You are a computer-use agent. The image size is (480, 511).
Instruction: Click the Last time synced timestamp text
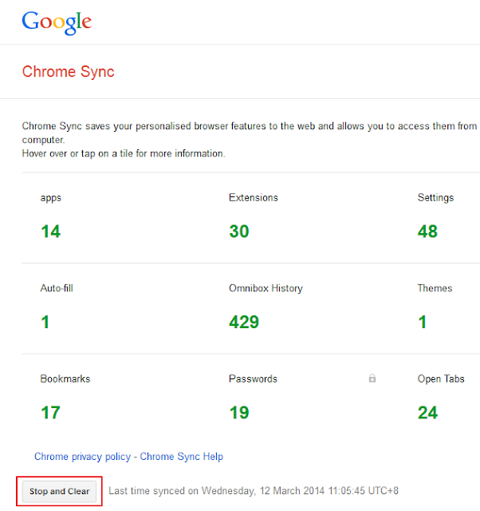(254, 491)
